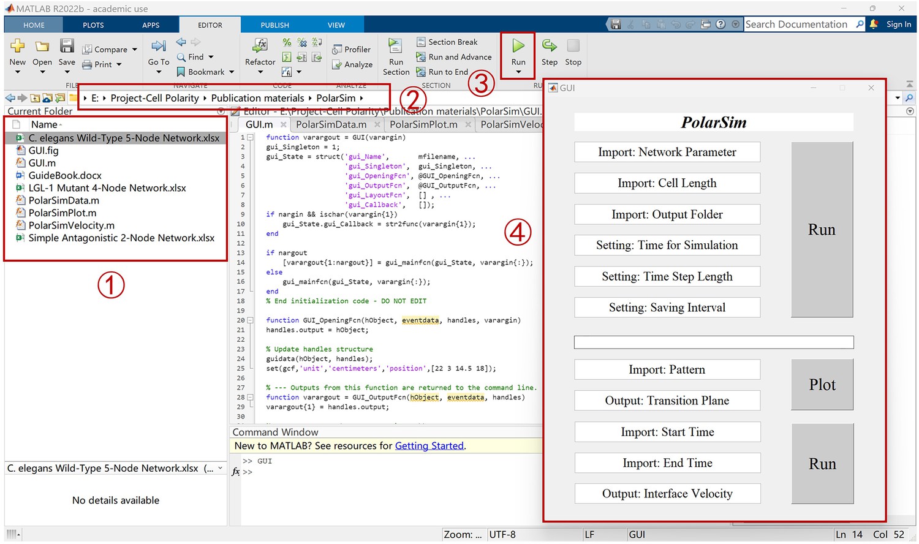Expand the file details panel chevron

pos(220,468)
